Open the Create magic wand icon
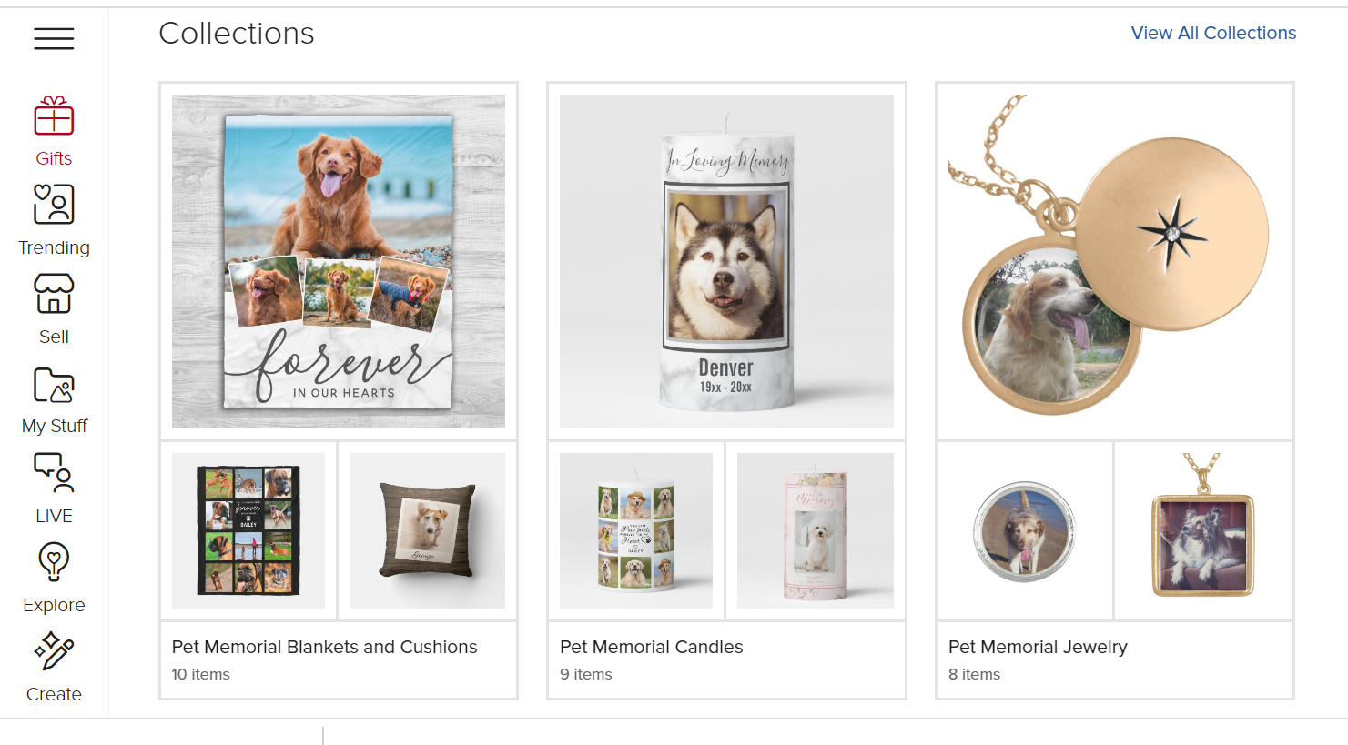This screenshot has height=745, width=1348. coord(54,650)
